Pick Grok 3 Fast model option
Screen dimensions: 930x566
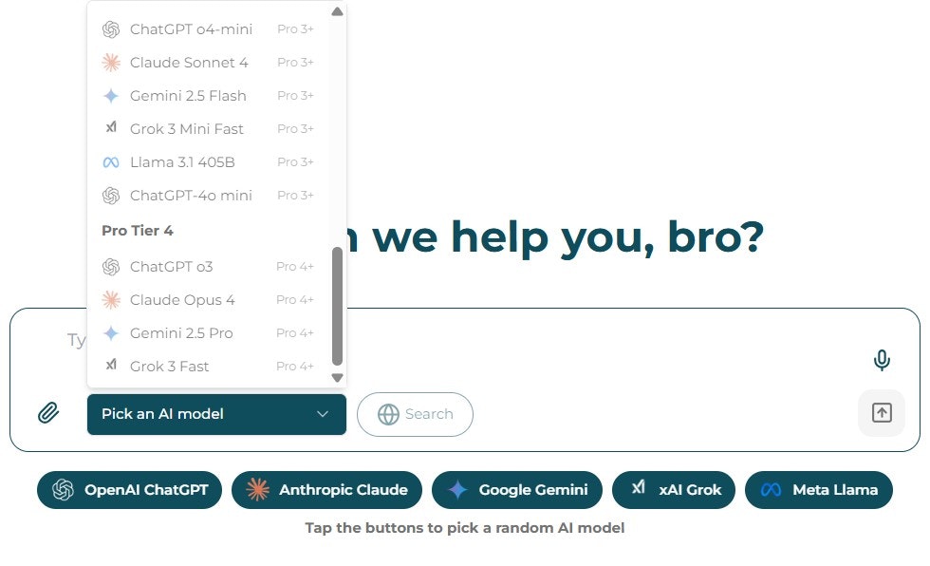point(208,366)
